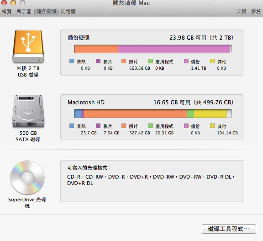Click the green 應用程式 swatch under 備份硬碟
The width and height of the screenshot is (263, 241).
pos(151,61)
